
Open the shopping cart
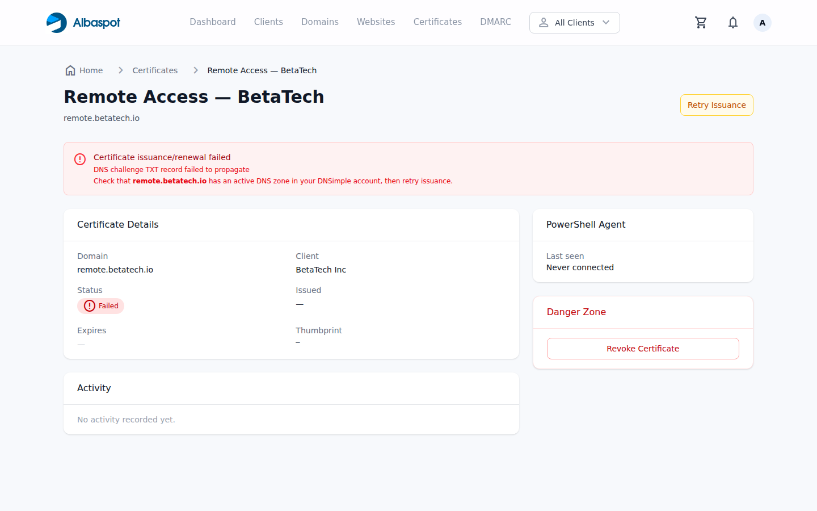pyautogui.click(x=701, y=23)
